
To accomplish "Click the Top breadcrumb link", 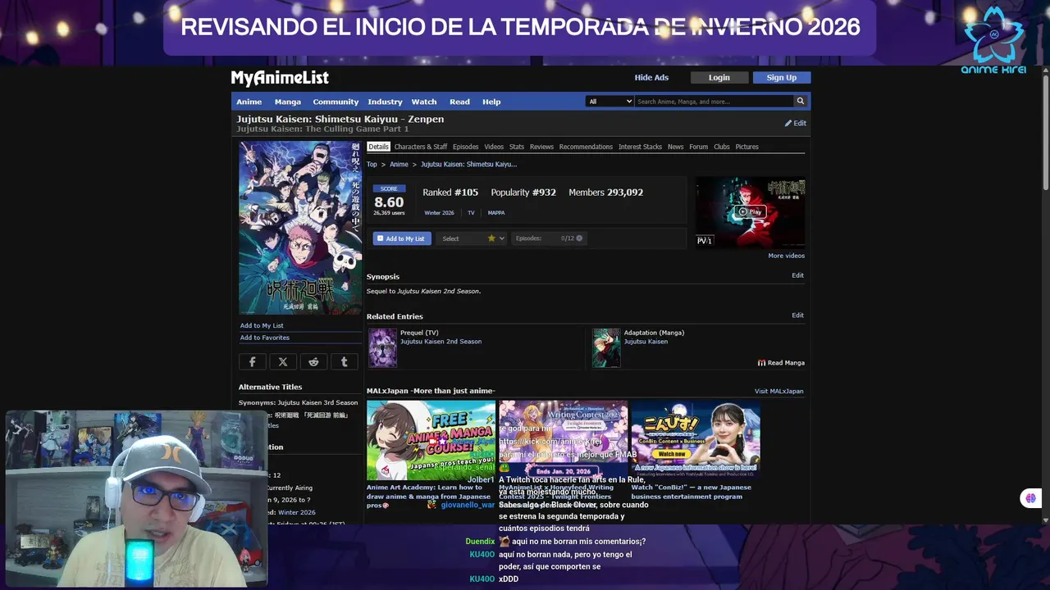I will pos(372,165).
